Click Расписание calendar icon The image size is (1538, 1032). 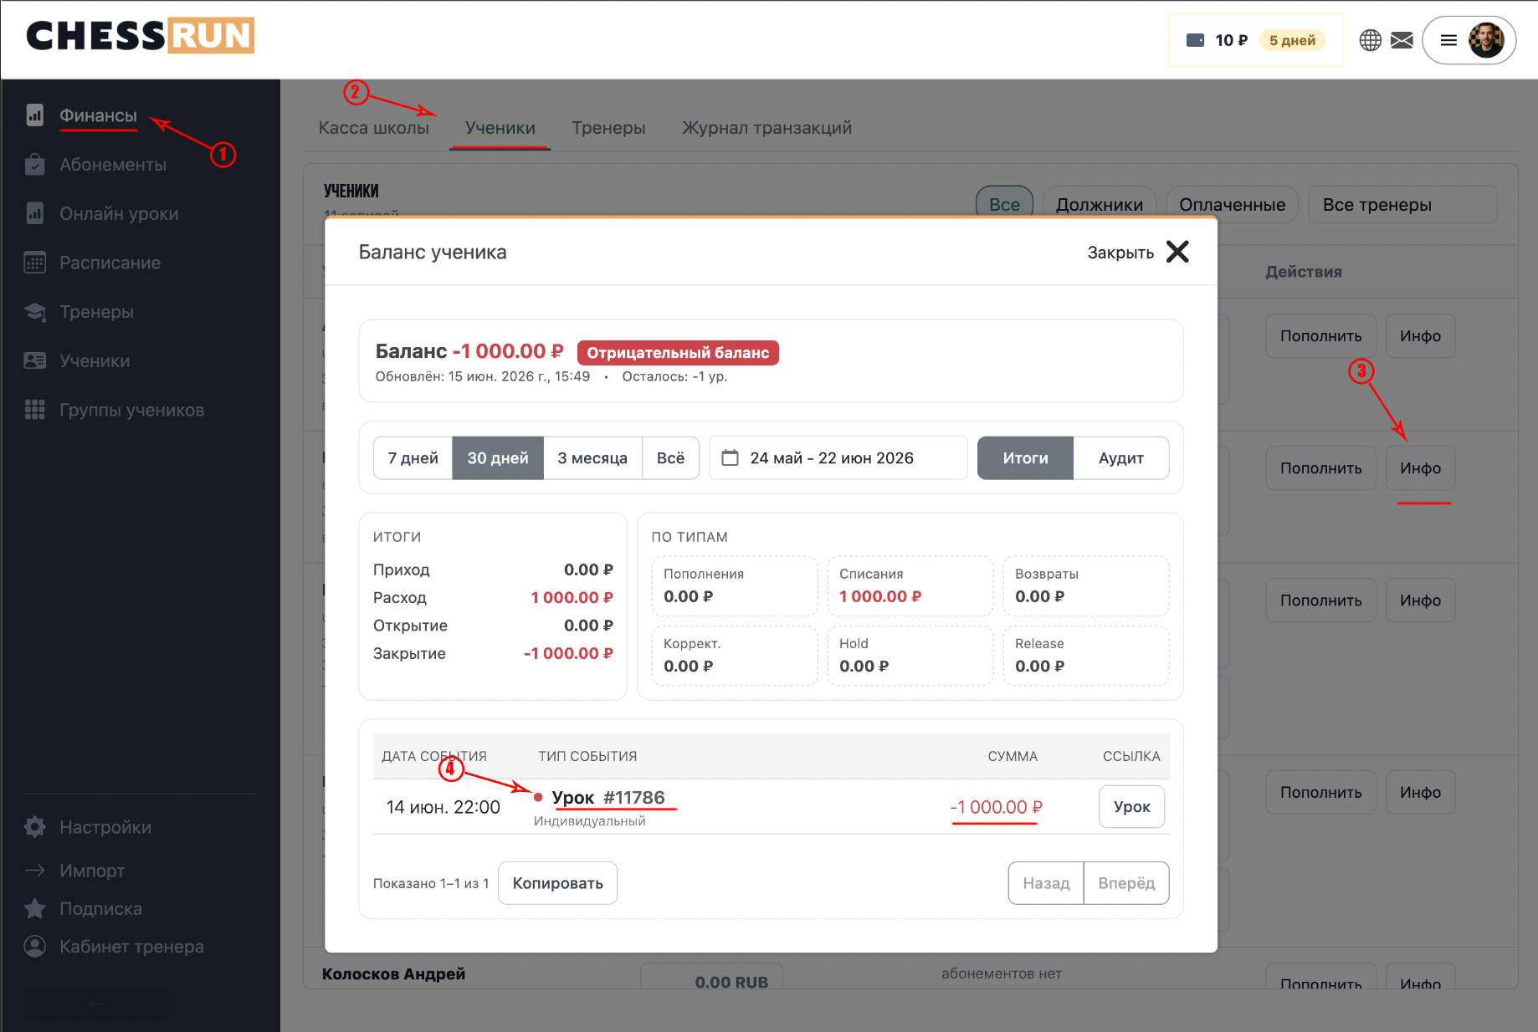pos(34,263)
